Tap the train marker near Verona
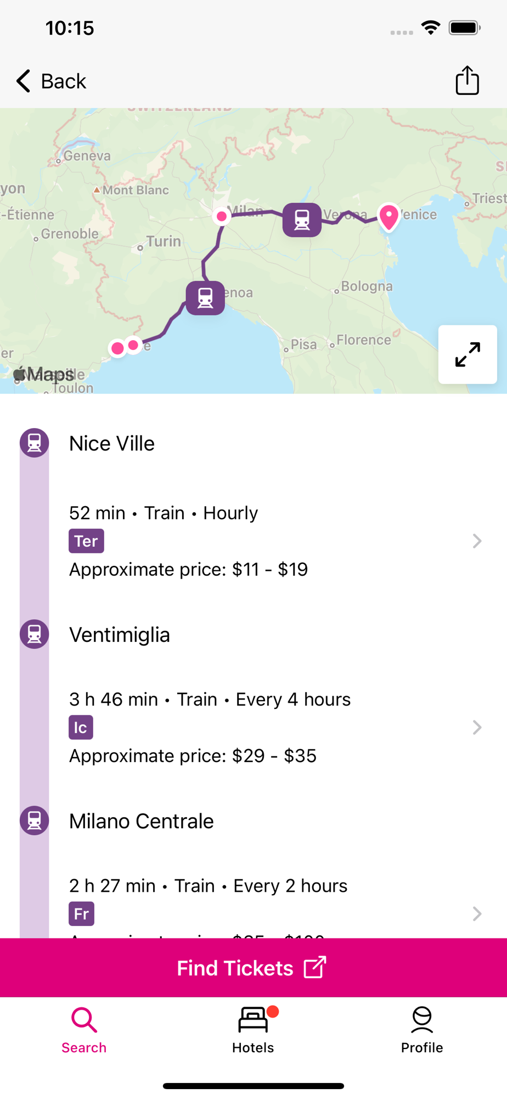 coord(302,220)
